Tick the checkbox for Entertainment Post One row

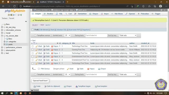(32, 56)
